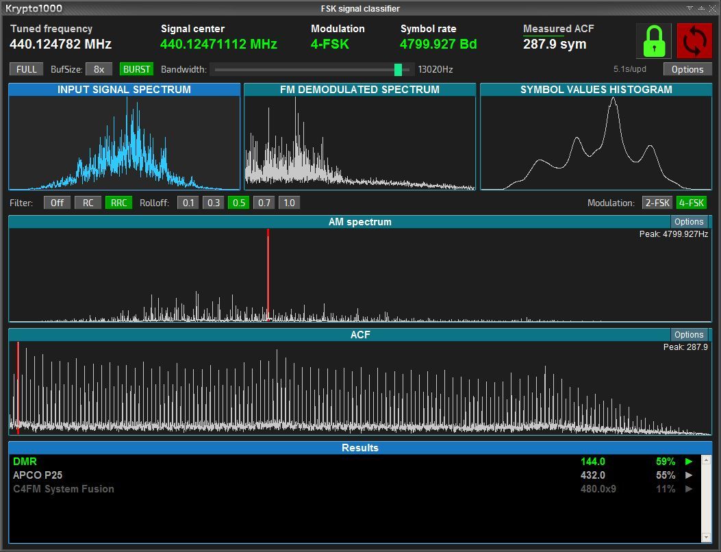
Task: Click scrollbar down arrow in Results
Action: click(x=707, y=538)
